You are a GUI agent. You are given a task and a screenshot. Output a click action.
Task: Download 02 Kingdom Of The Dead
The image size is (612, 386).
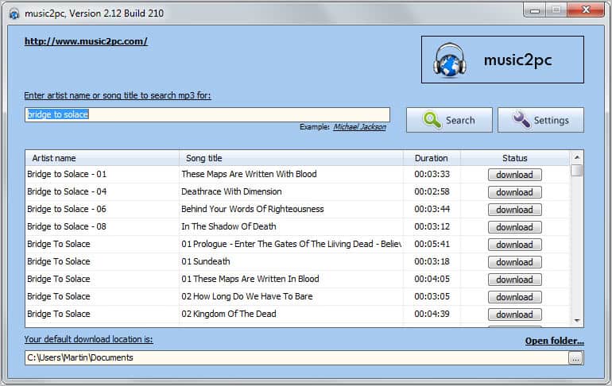pos(514,315)
